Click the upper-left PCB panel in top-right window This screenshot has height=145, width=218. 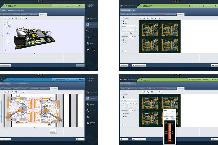150,29
